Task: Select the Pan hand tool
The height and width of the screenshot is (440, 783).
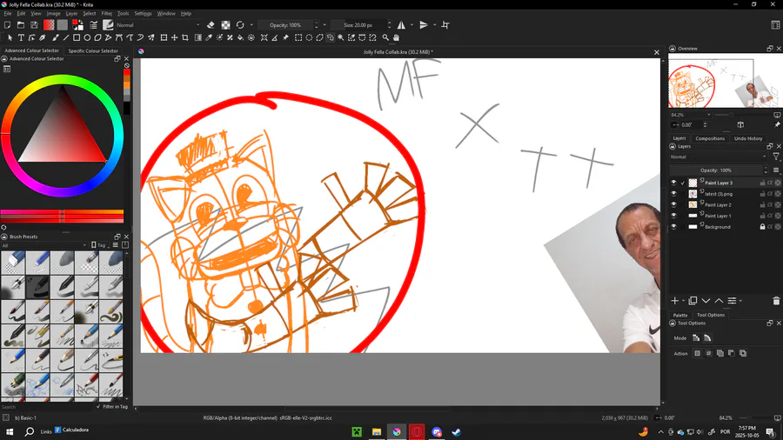Action: pos(397,37)
